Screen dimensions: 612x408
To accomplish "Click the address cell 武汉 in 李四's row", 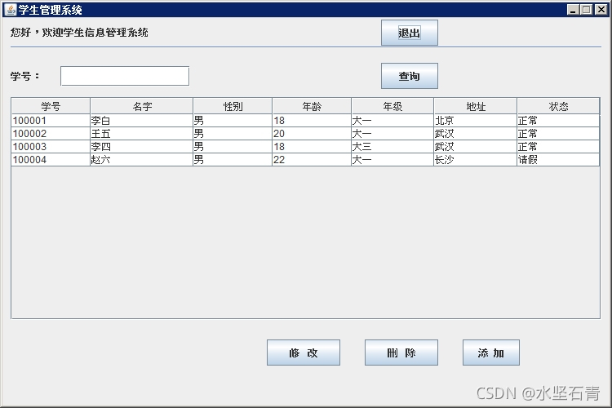I will [x=476, y=146].
